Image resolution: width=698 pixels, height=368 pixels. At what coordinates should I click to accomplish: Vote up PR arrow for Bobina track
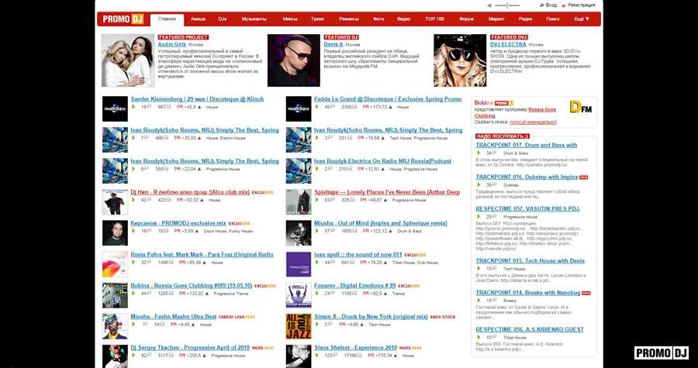207,294
